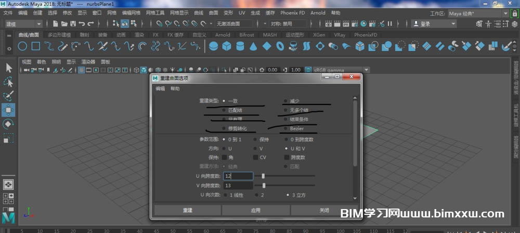Choose the 减少 rebuild type option
520x233 pixels.
[x=285, y=101]
